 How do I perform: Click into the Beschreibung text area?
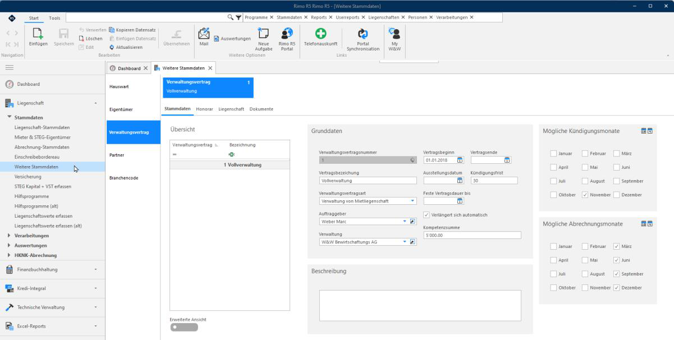[420, 305]
